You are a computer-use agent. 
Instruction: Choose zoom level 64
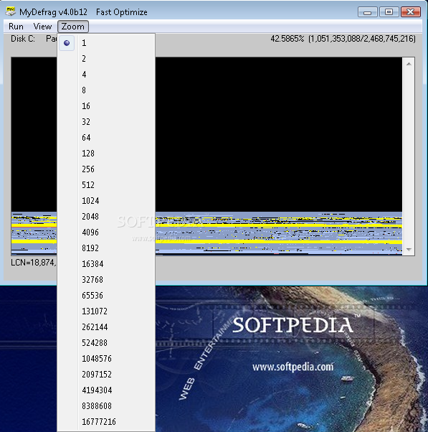(x=106, y=138)
